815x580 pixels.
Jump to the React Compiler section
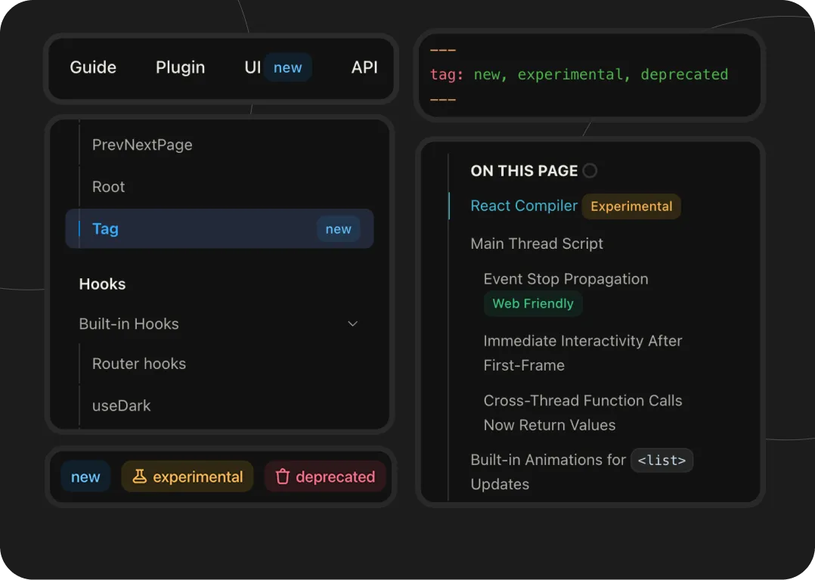click(524, 206)
